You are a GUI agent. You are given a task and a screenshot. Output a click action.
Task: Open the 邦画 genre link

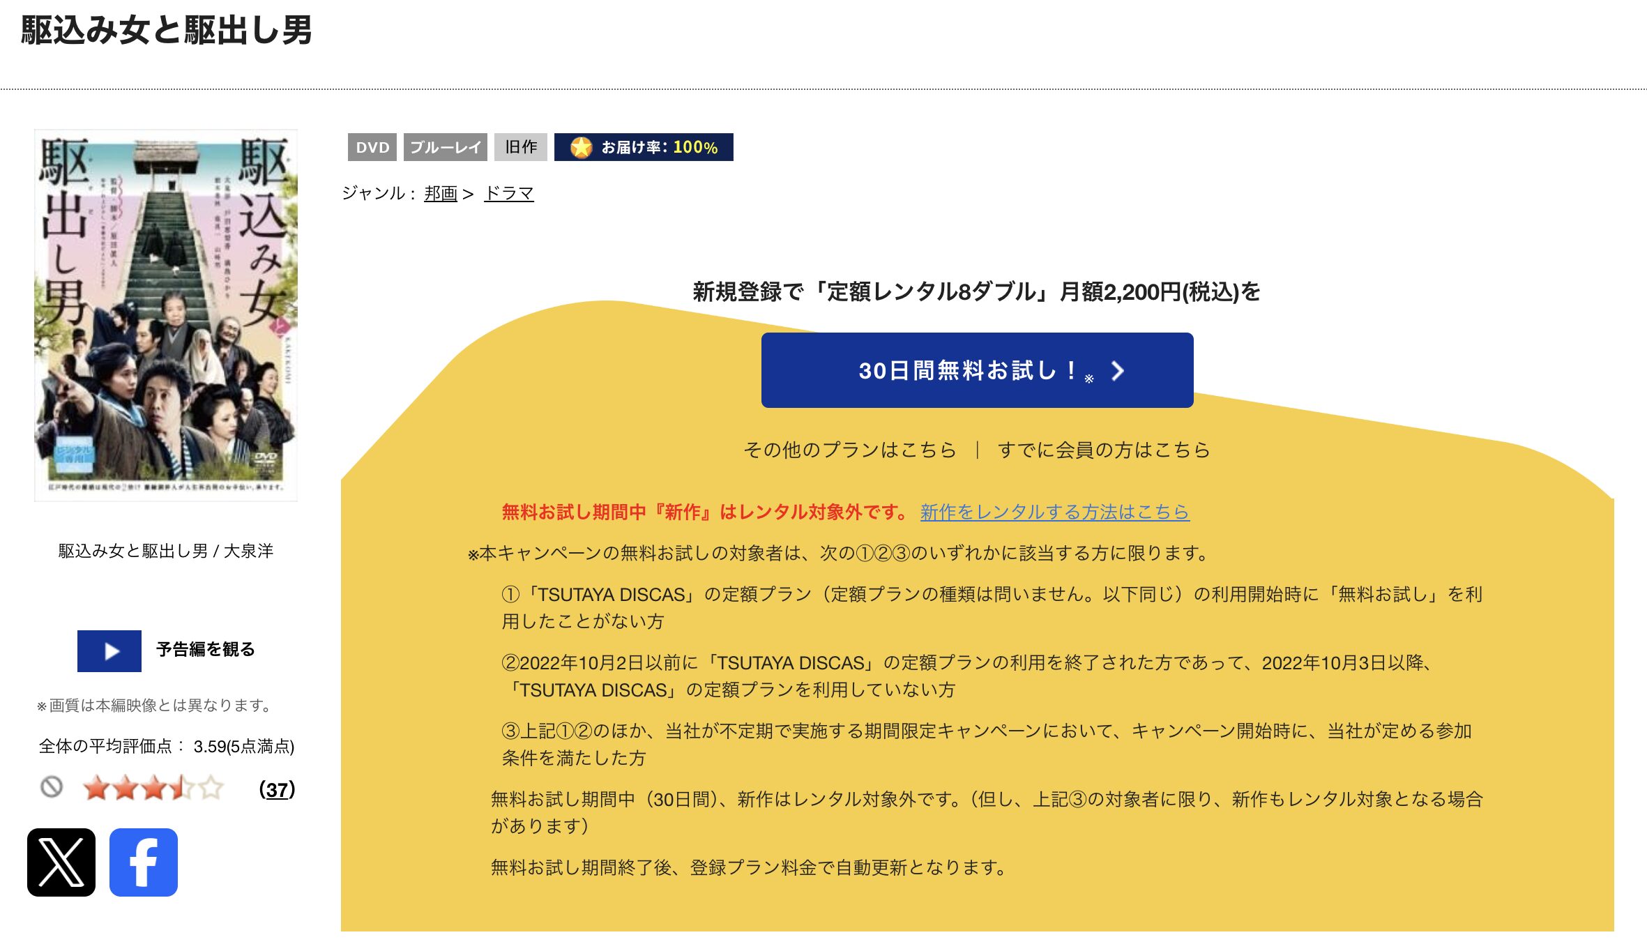click(x=441, y=193)
